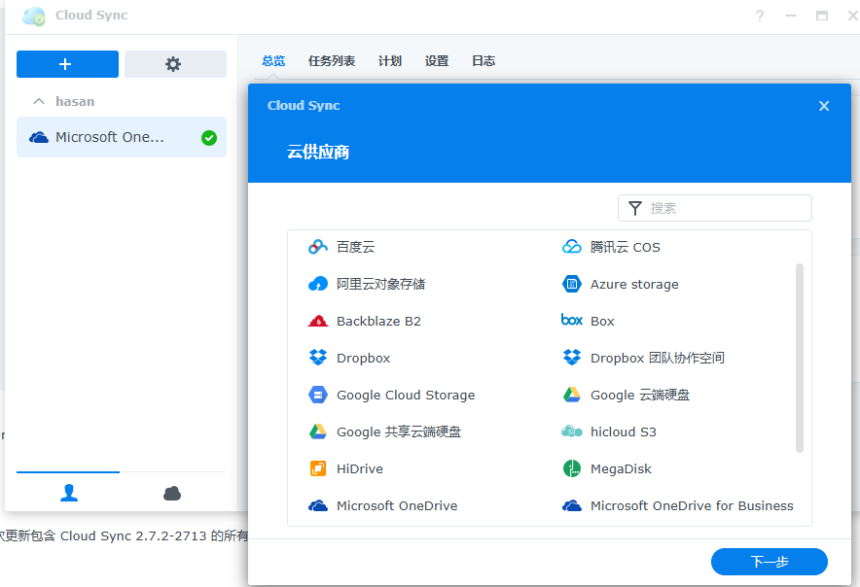Select the Backblaze B2 label
This screenshot has height=587, width=860.
click(x=379, y=321)
